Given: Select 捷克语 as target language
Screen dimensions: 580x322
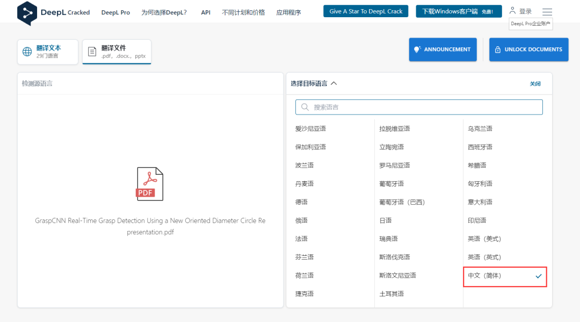Looking at the screenshot, I should click(304, 294).
